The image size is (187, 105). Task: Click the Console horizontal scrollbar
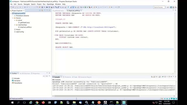97,96
